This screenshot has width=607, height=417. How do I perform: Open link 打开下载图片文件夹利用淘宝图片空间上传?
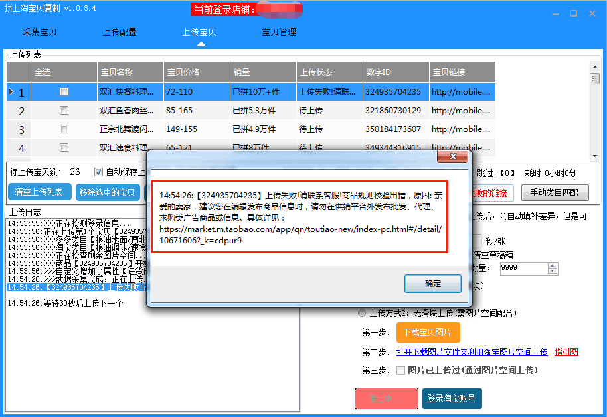pyautogui.click(x=472, y=352)
